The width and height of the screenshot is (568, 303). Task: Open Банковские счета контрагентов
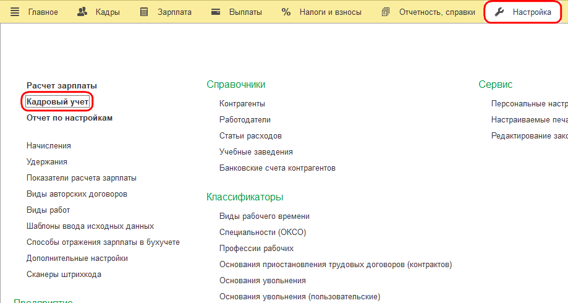click(x=278, y=168)
